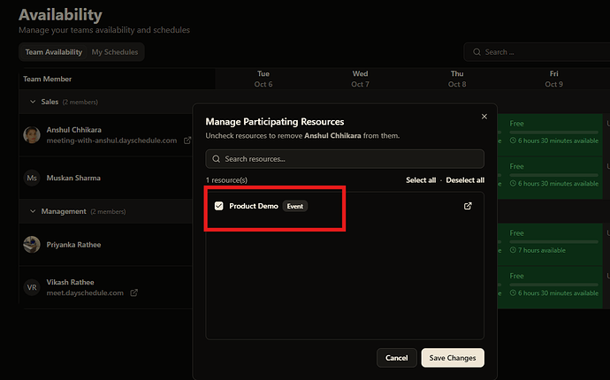
Task: Click the Save Changes button
Action: 453,358
